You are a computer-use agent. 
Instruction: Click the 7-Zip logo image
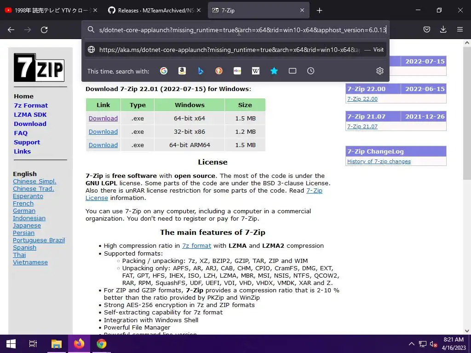pos(39,68)
